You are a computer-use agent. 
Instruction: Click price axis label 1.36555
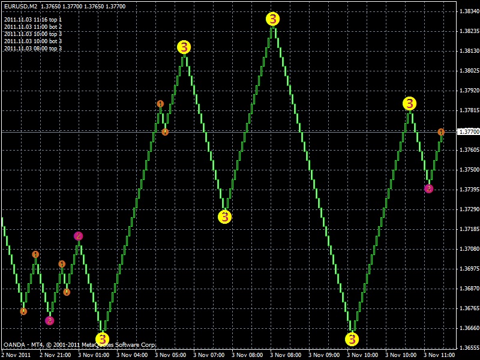(469, 348)
